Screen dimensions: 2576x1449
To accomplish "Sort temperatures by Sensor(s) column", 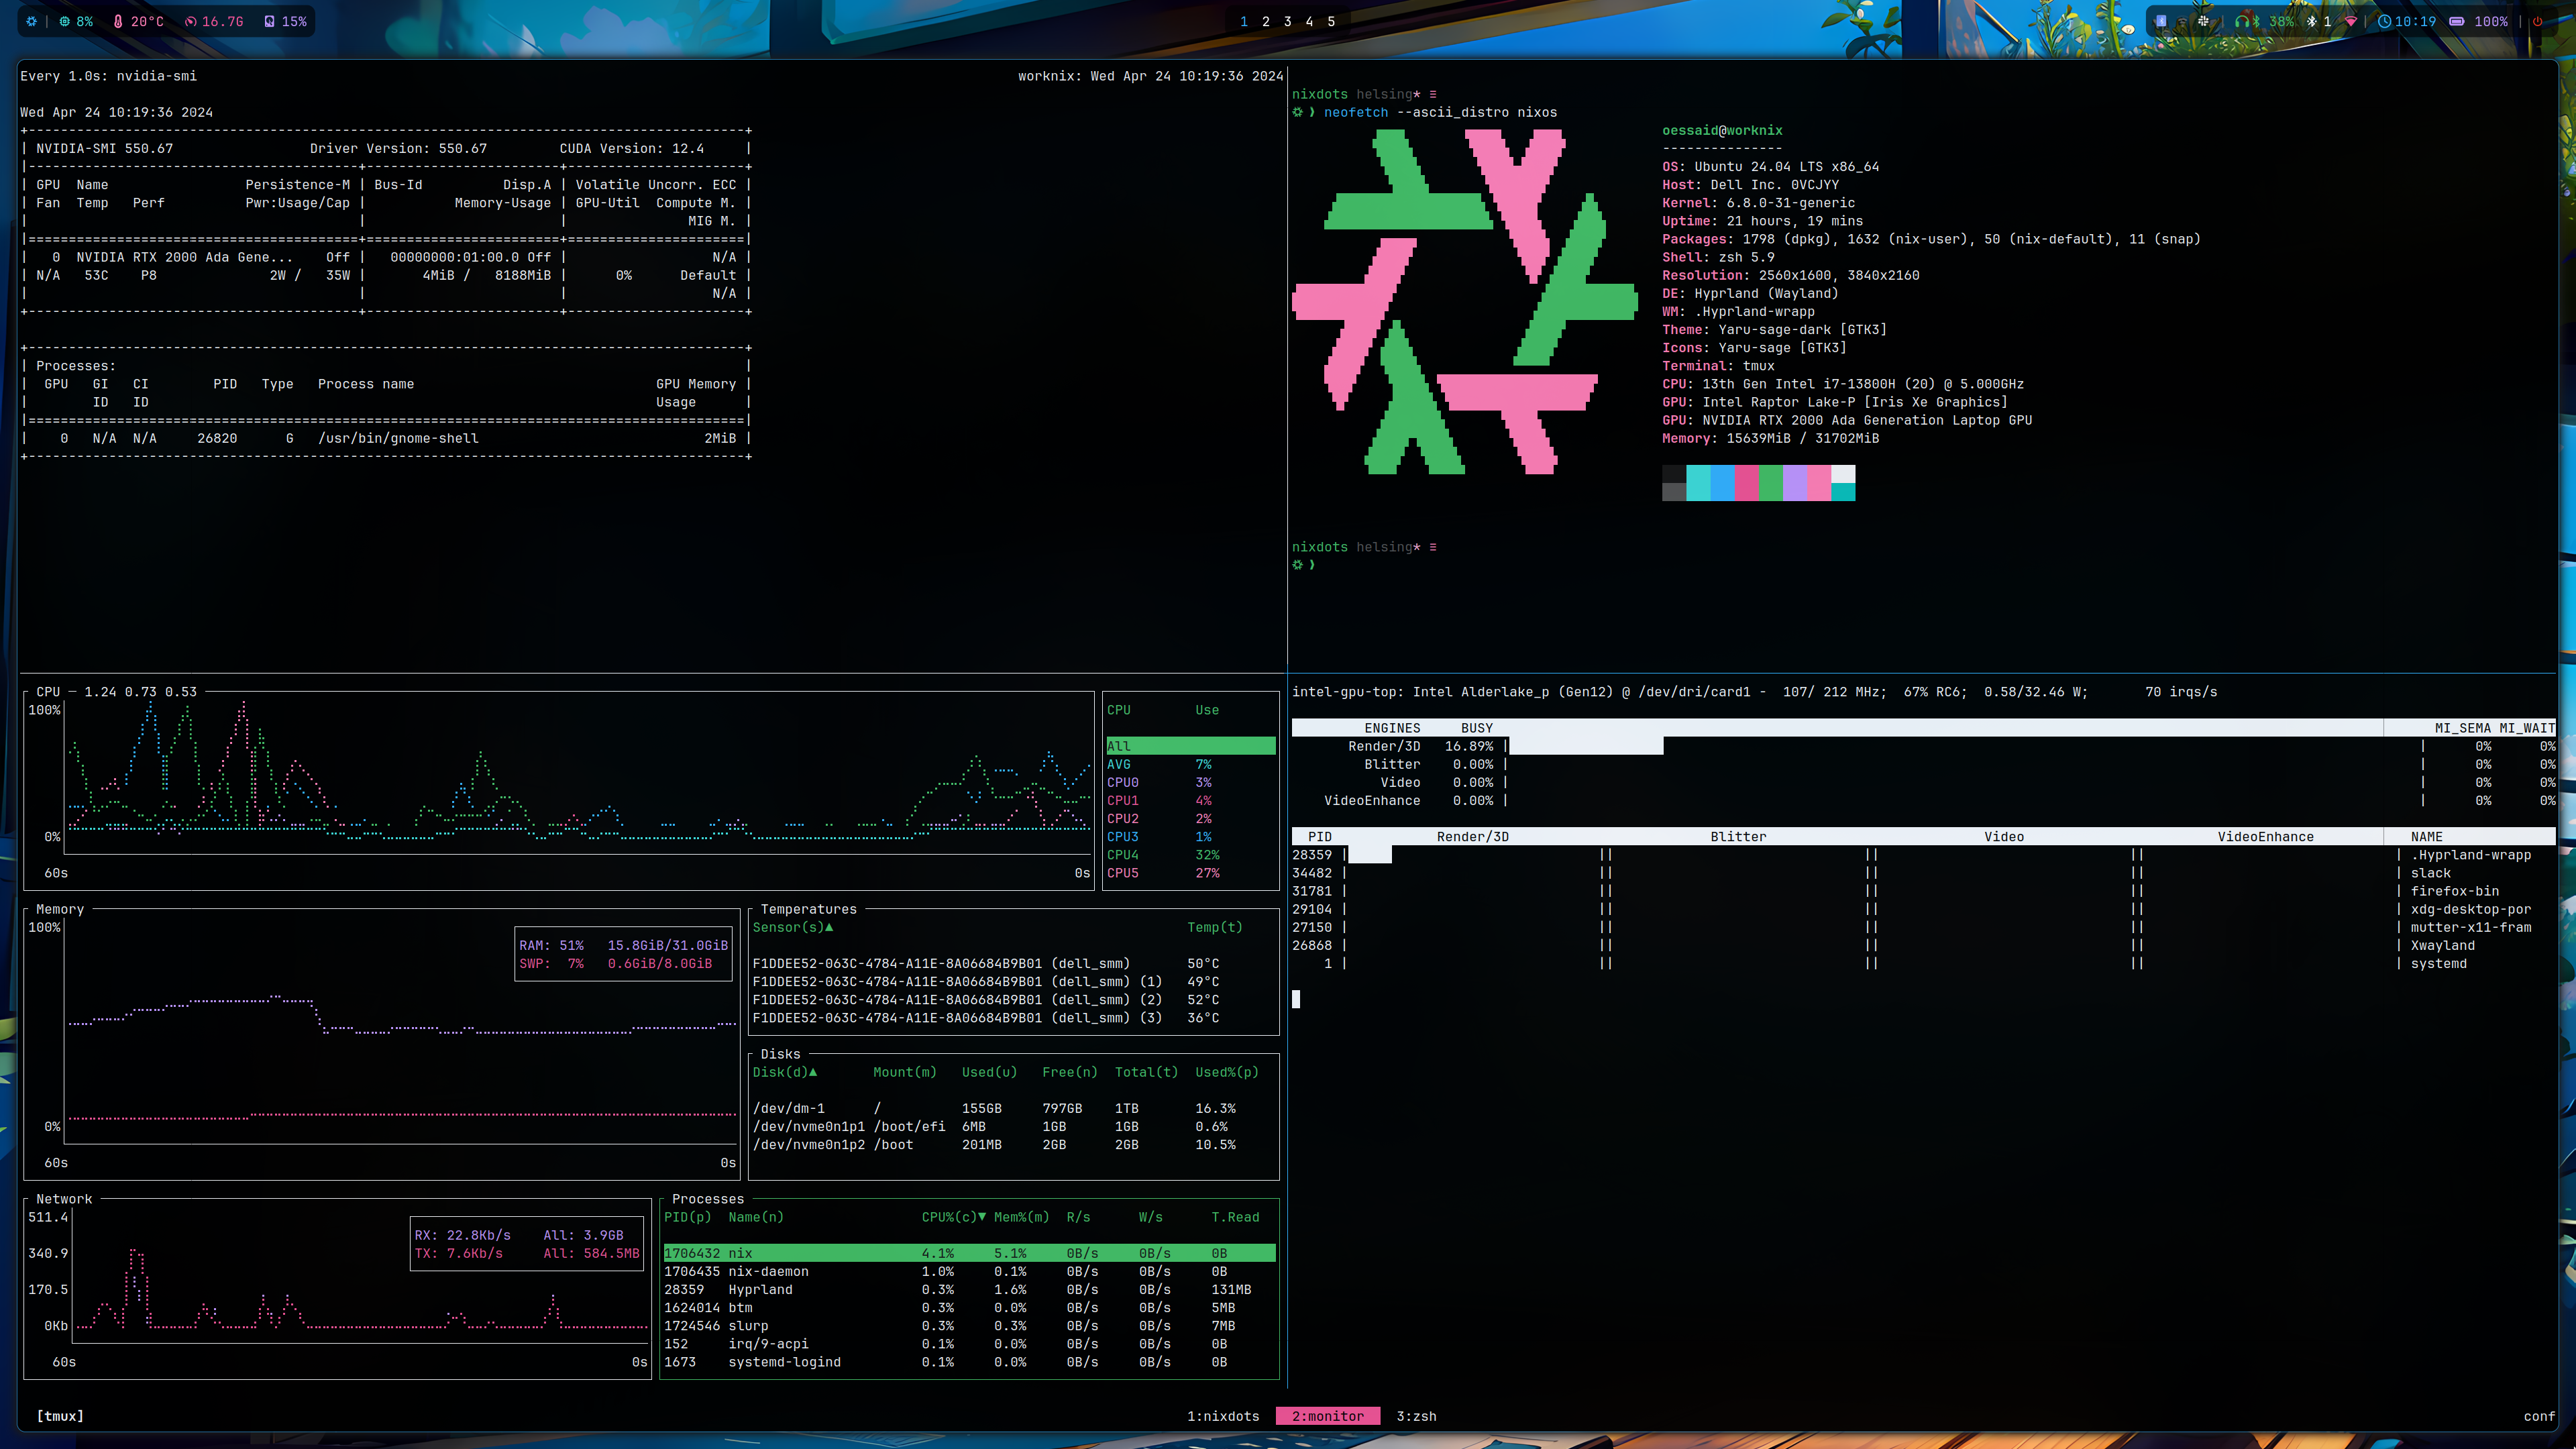I will pos(793,927).
